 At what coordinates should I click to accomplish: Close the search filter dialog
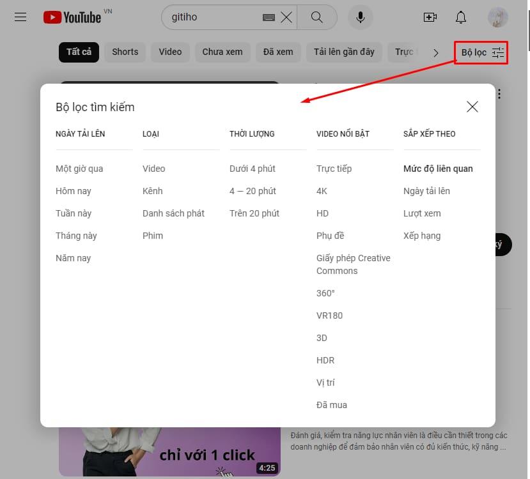tap(472, 107)
